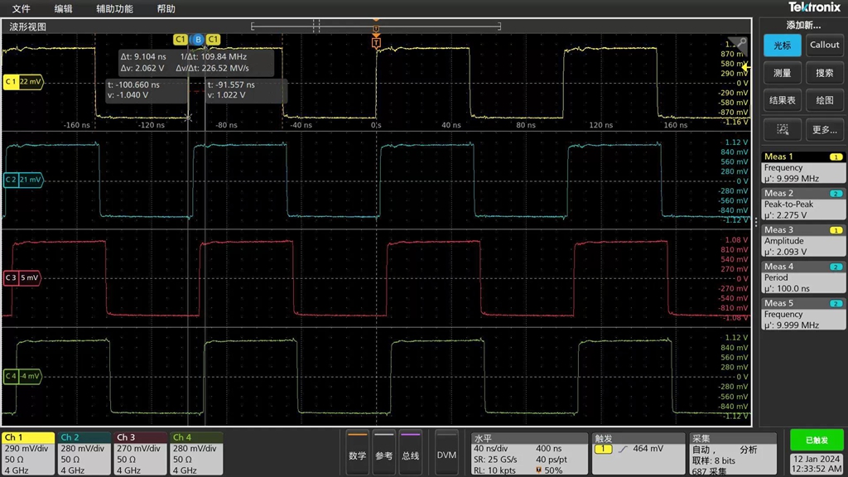Viewport: 848px width, 477px height.
Task: Click the orange trigger position marker T
Action: tap(376, 41)
